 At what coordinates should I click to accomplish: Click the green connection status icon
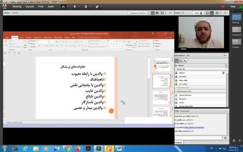click(x=241, y=7)
